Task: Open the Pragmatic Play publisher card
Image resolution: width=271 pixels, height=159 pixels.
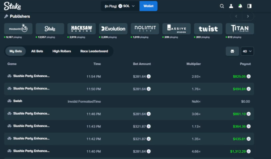Action: [x=18, y=29]
